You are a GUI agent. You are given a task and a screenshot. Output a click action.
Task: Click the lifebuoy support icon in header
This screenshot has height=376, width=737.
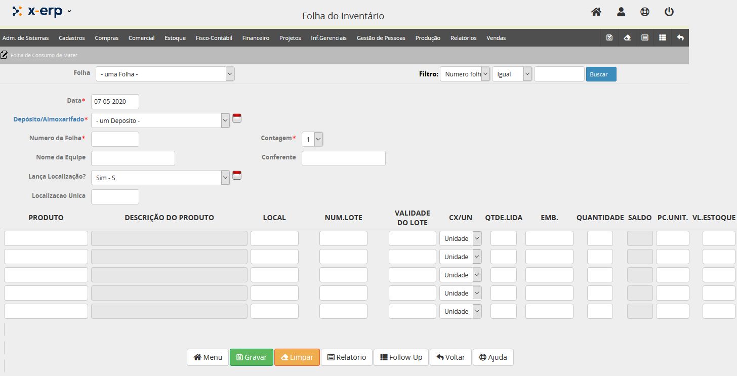pos(645,12)
